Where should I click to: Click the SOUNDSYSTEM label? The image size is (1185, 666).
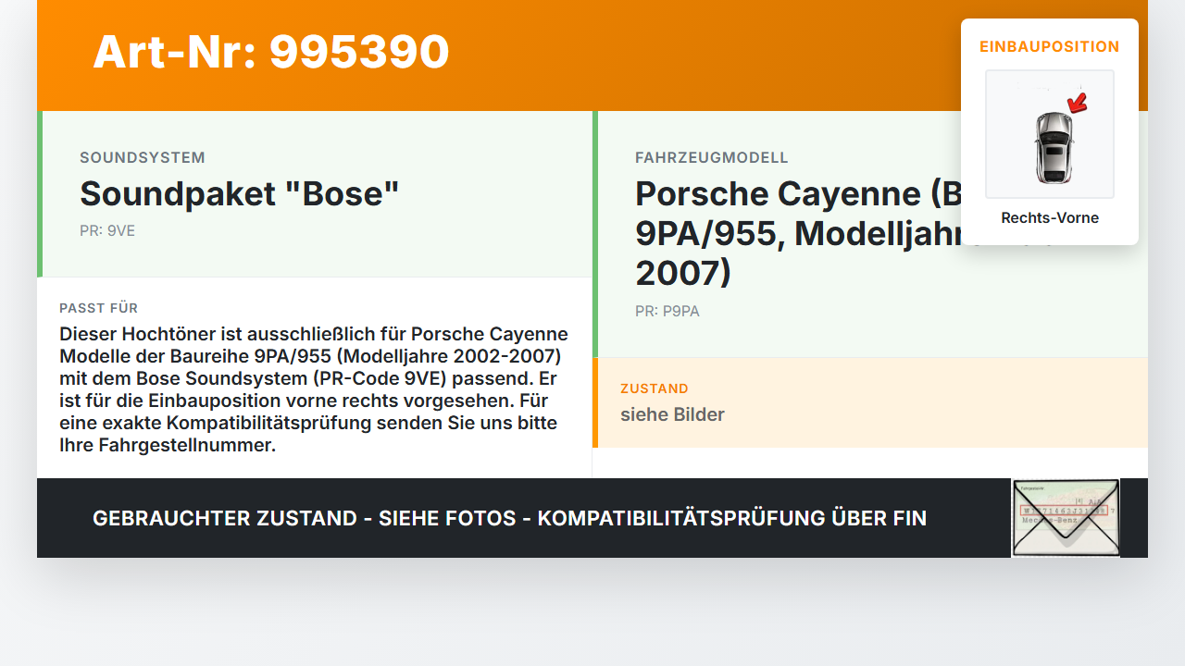coord(143,157)
